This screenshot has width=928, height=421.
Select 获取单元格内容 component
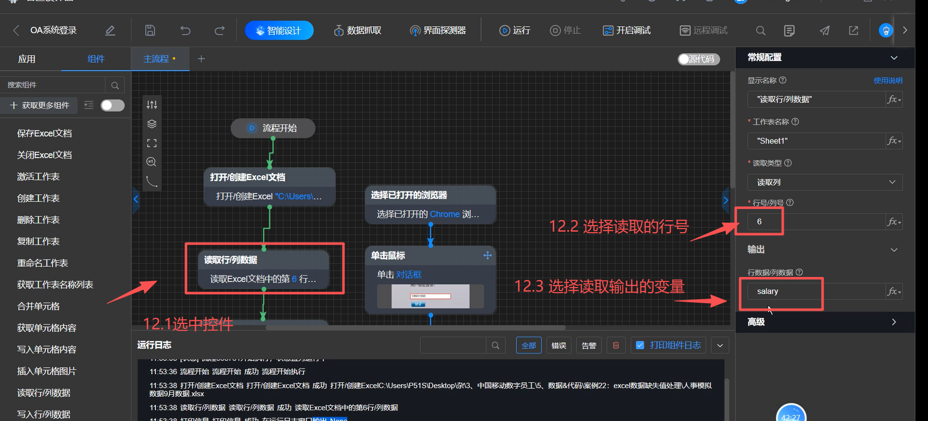tap(46, 328)
